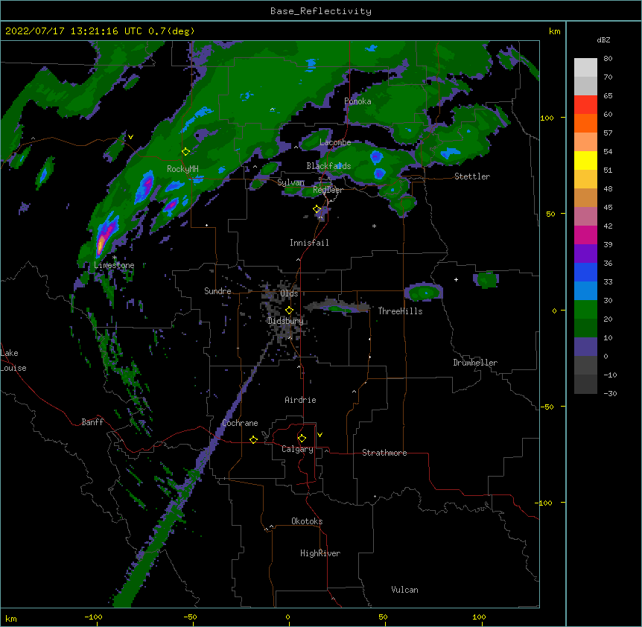The image size is (642, 627).
Task: Click the asterisk marker above Limestone
Action: (114, 258)
